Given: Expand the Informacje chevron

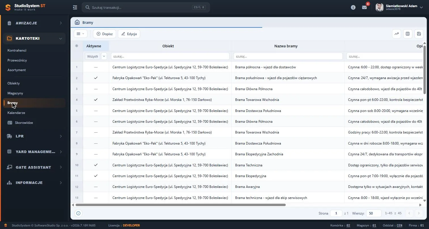Looking at the screenshot, I should [61, 183].
